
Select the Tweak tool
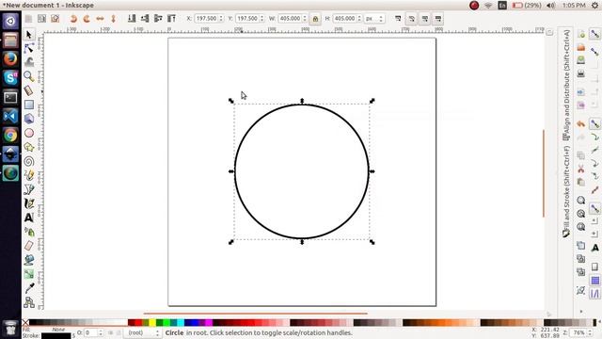[29, 62]
